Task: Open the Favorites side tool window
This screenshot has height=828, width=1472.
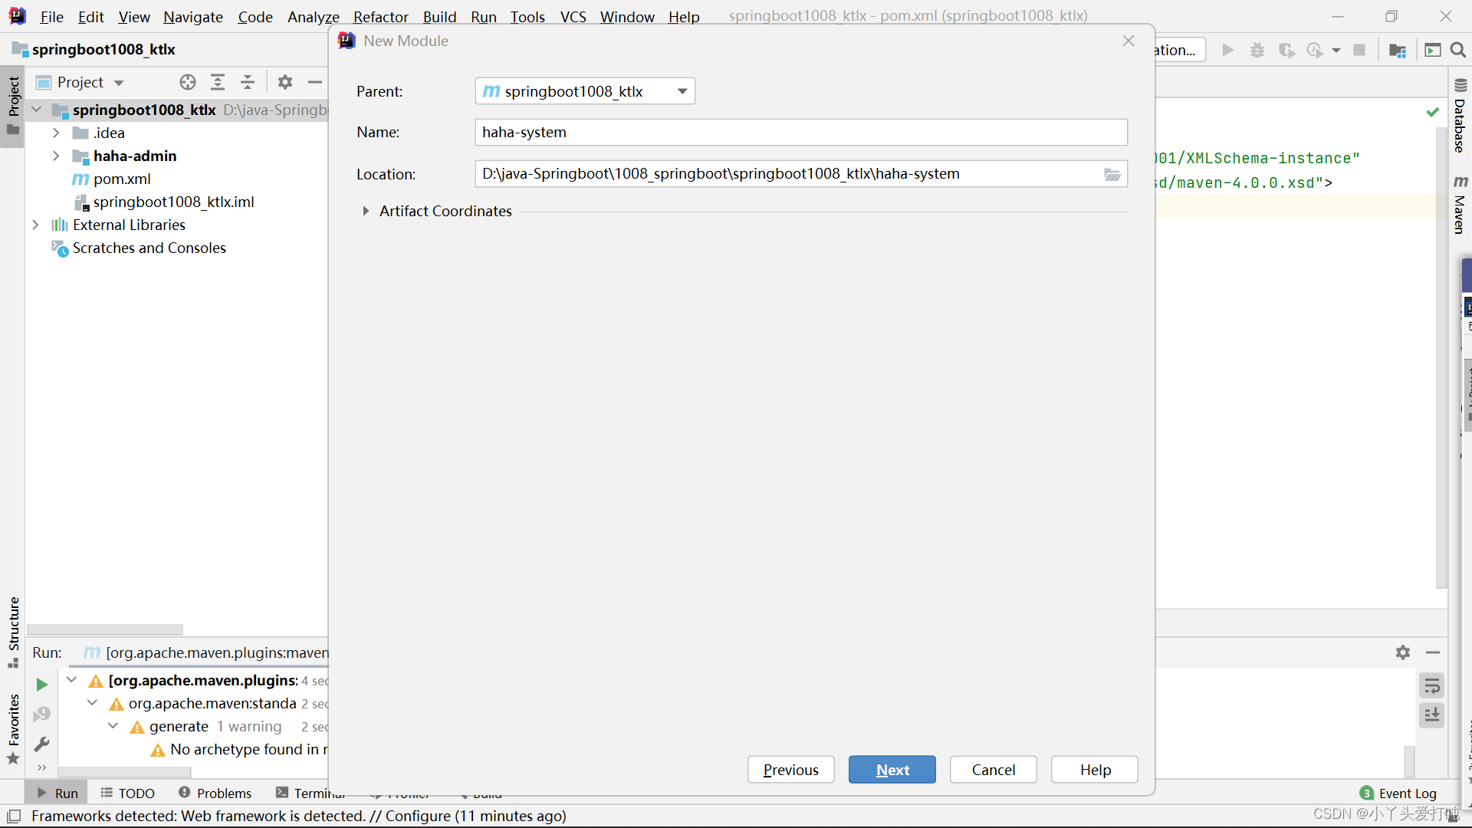Action: 13,729
